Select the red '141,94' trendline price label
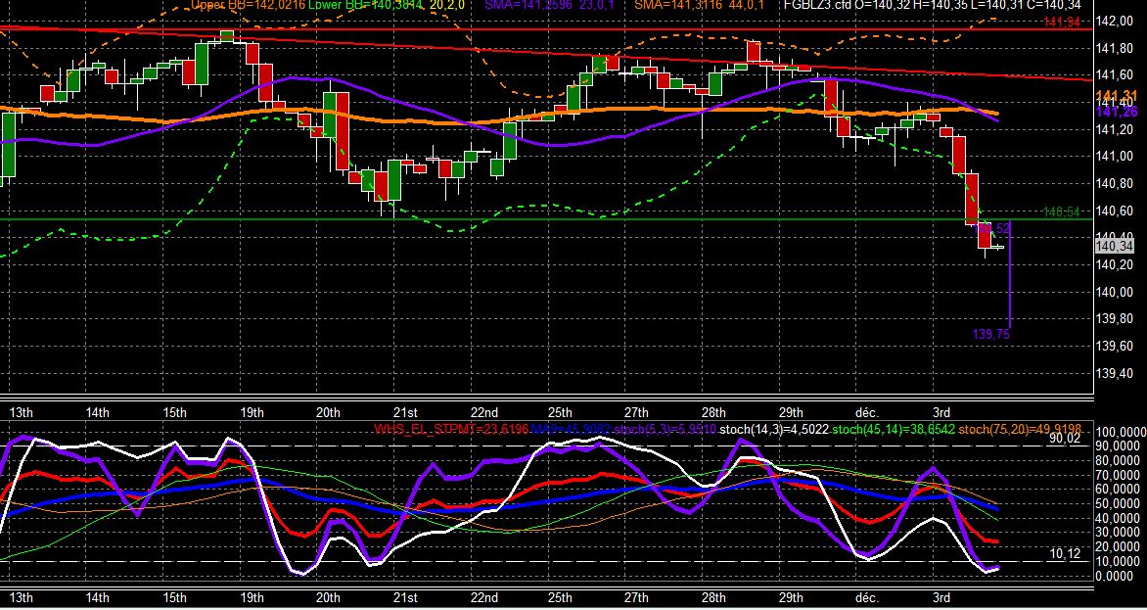The height and width of the screenshot is (610, 1147). [1062, 23]
